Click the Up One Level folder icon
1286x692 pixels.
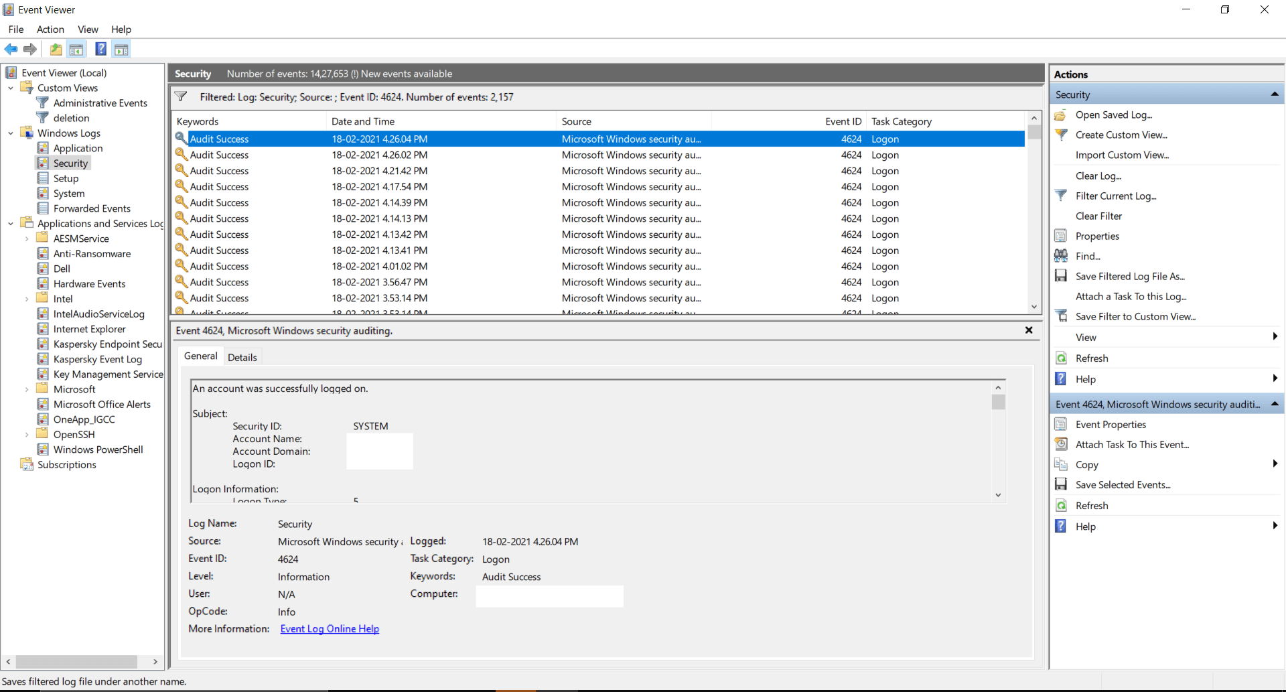[56, 49]
